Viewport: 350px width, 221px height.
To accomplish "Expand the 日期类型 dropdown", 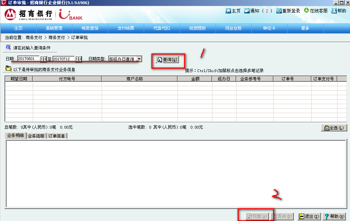I will (139, 59).
